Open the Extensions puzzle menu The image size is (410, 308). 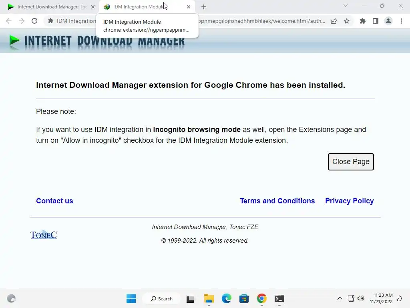[x=363, y=21]
